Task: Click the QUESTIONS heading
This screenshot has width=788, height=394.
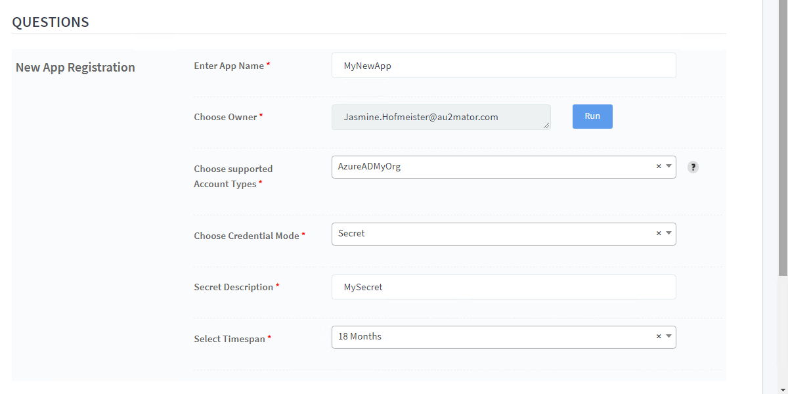Action: pyautogui.click(x=51, y=22)
